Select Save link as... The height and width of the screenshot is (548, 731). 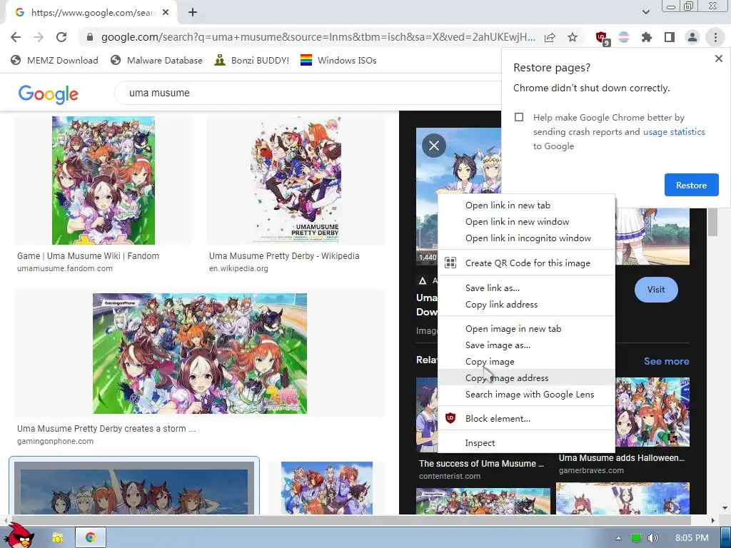pyautogui.click(x=526, y=288)
